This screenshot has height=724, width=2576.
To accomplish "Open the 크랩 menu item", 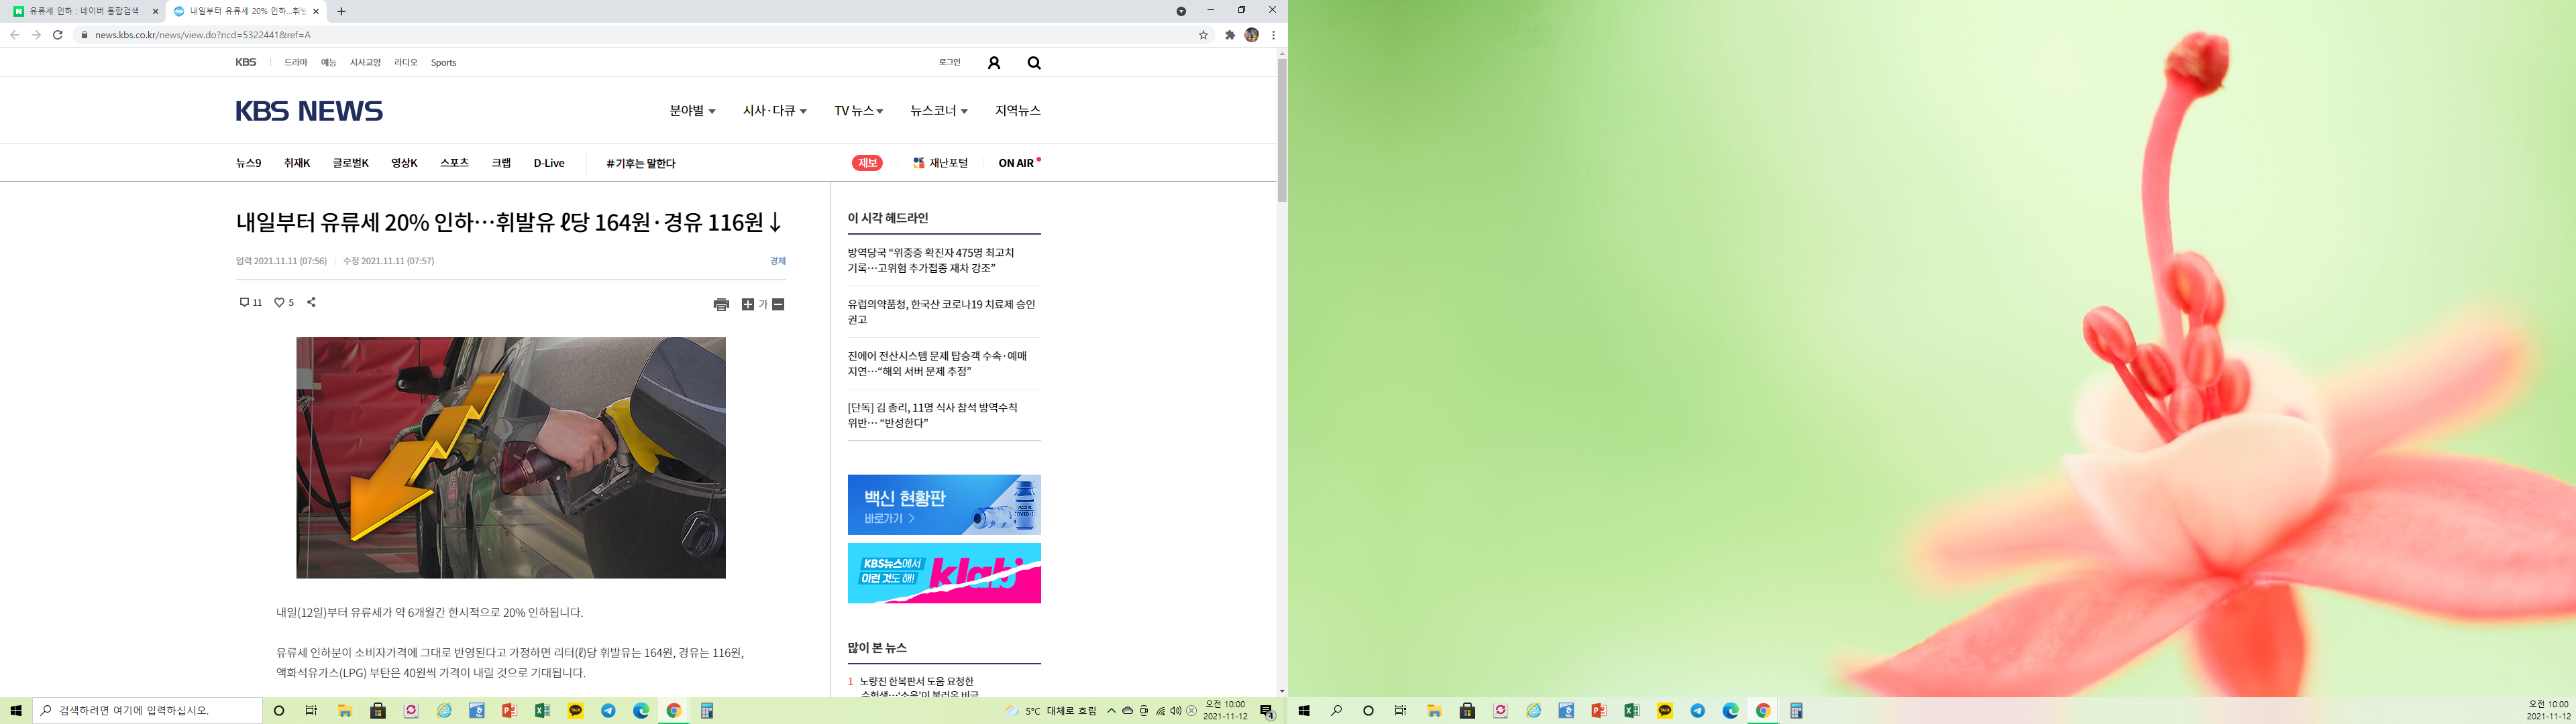I will tap(501, 163).
